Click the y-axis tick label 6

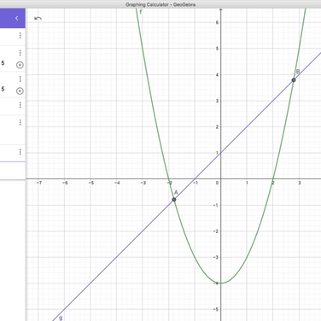tap(217, 22)
